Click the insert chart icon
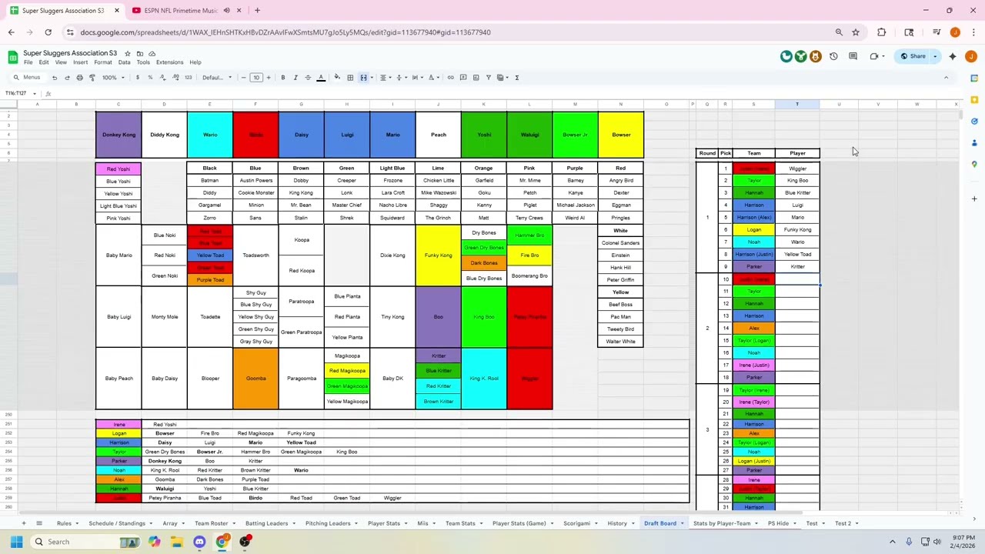This screenshot has height=554, width=985. (476, 78)
